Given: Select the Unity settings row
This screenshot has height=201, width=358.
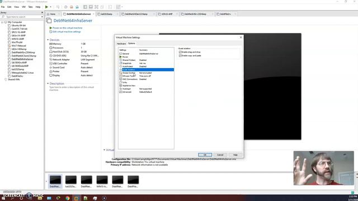Looking at the screenshot, I should (146, 83).
